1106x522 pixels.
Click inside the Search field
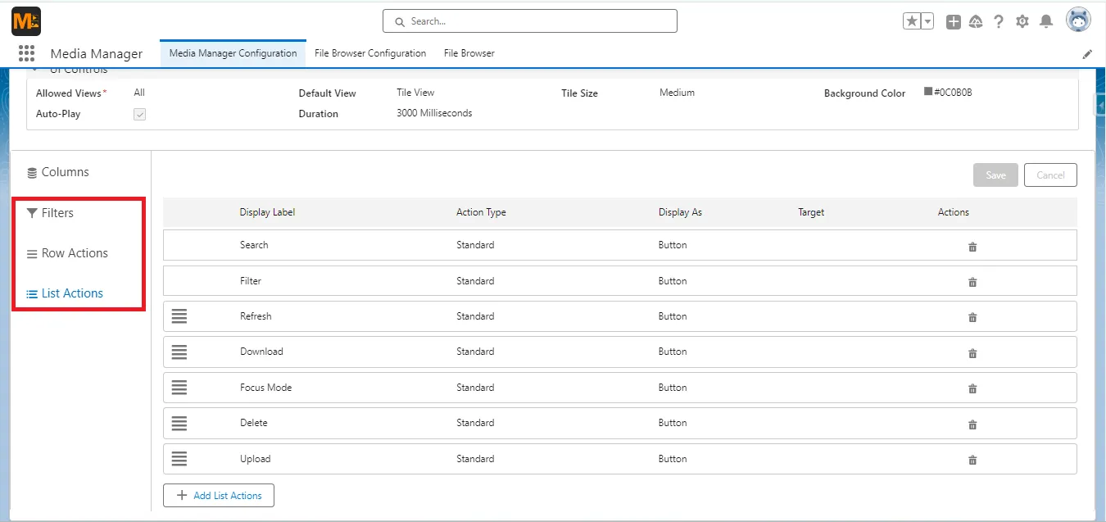click(x=529, y=20)
